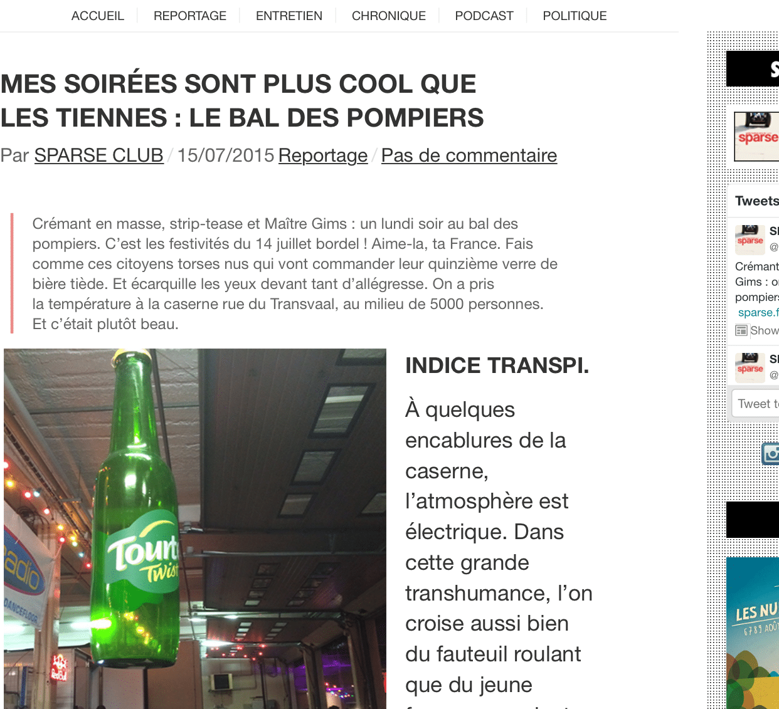The width and height of the screenshot is (779, 709).
Task: Click the second tweet's Sparse avatar
Action: point(750,368)
